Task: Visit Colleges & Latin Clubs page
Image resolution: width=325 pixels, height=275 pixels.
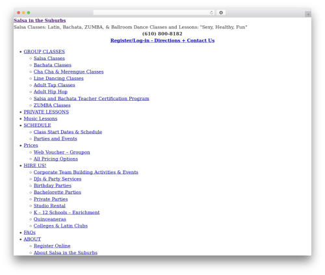Action: point(60,226)
